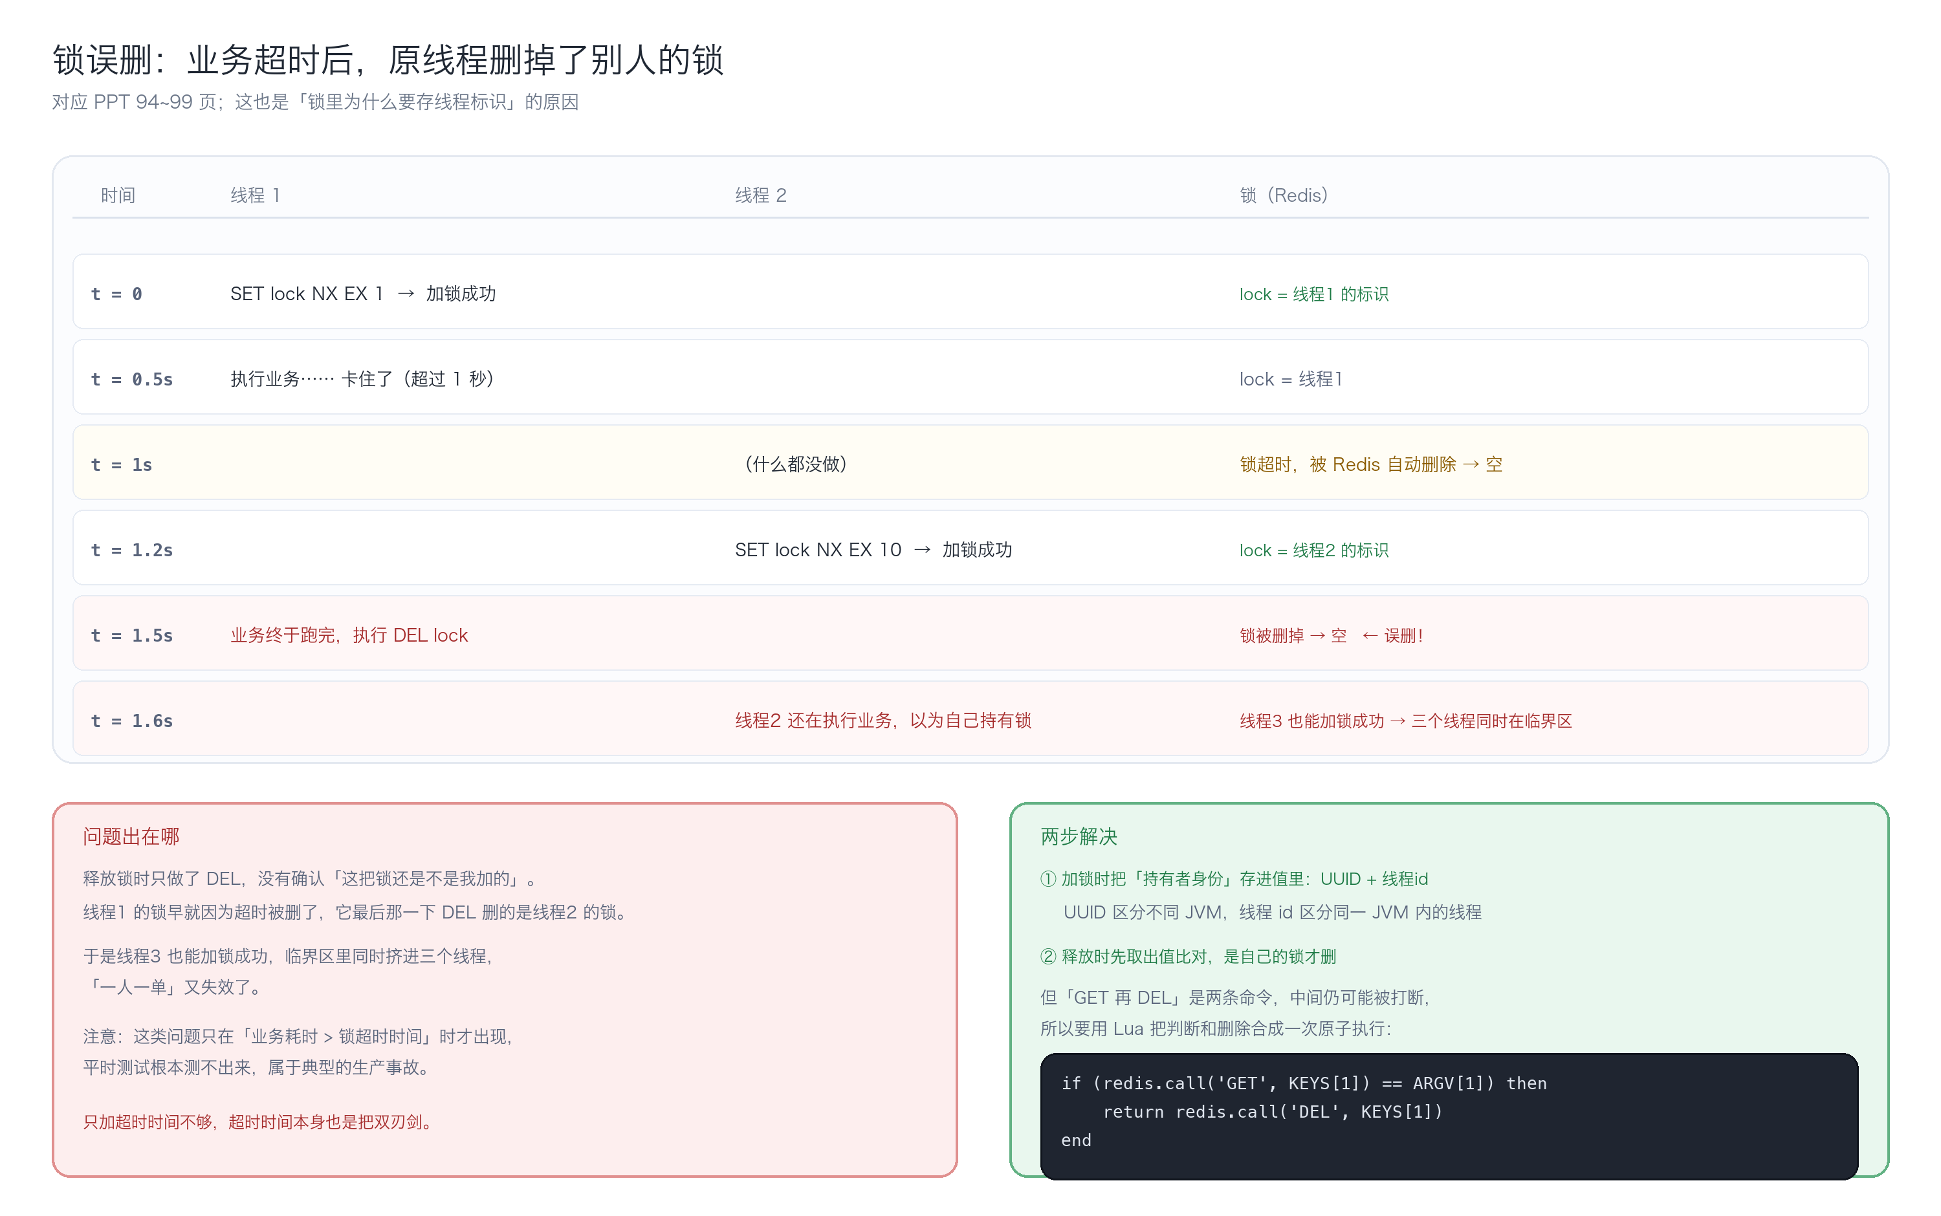Click SET lock NX EX 1 → 加锁成功
Screen dimensions: 1941x1216
363,294
